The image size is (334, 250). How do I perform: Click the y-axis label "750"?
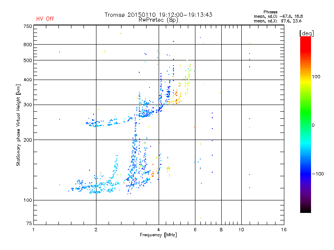pos(28,26)
